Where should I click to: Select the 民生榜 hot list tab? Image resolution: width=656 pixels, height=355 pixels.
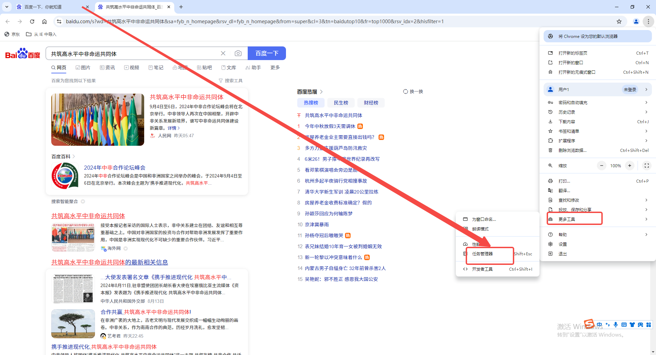[341, 103]
